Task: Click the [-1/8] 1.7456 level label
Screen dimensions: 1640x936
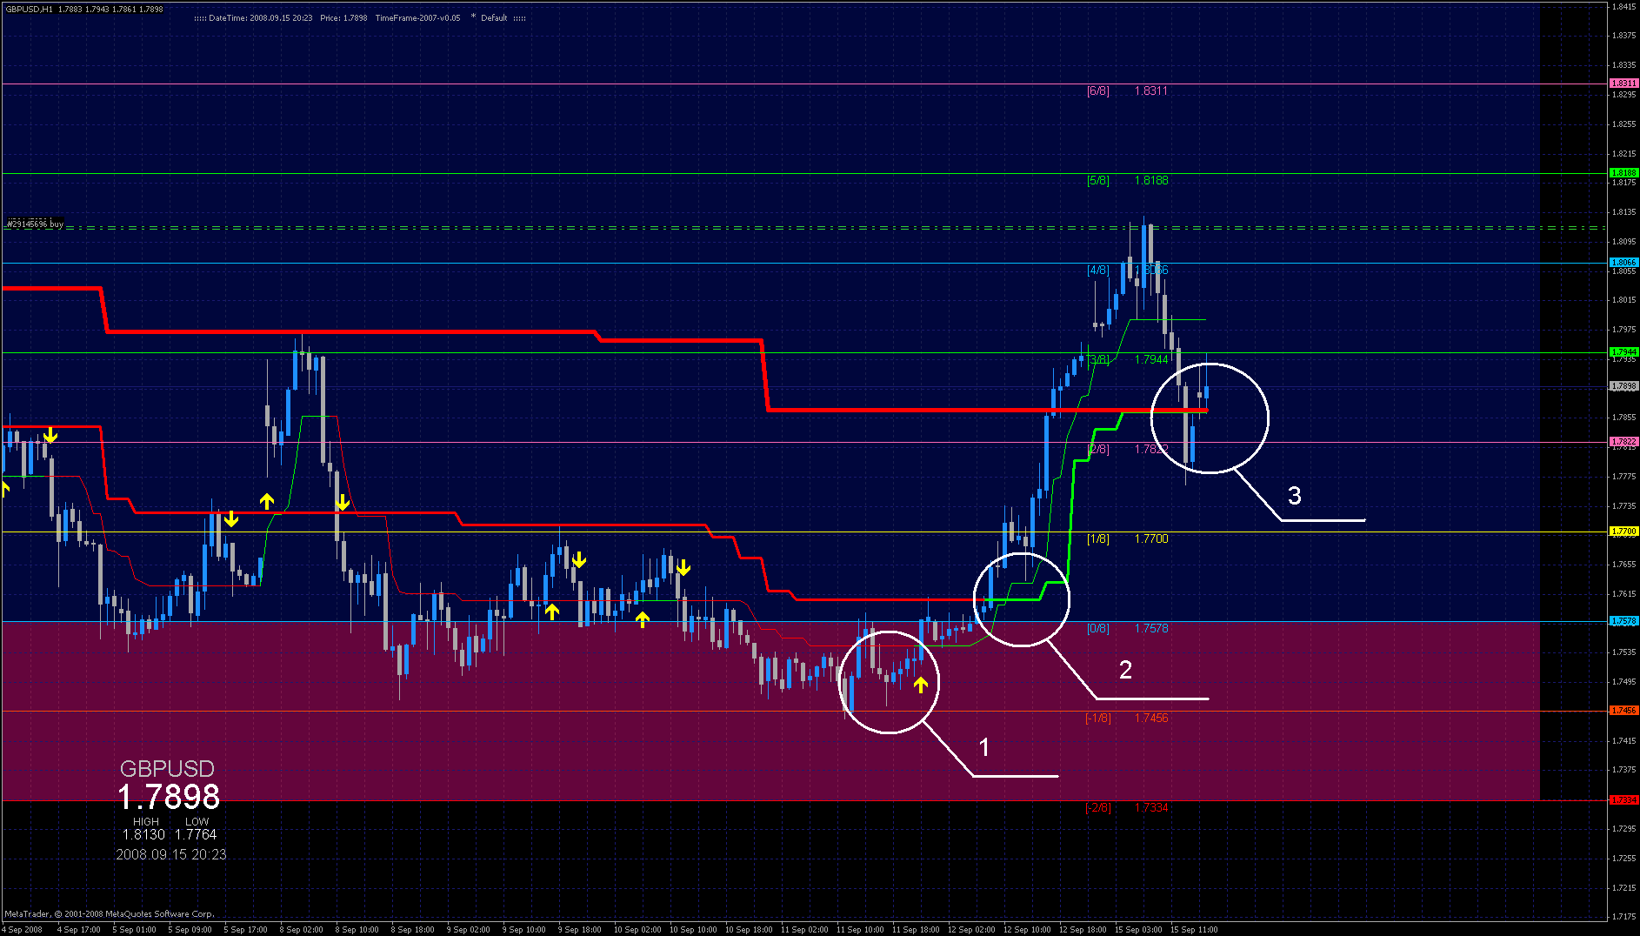Action: click(x=1127, y=719)
